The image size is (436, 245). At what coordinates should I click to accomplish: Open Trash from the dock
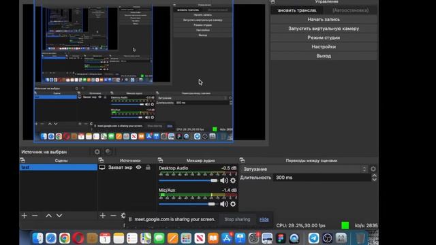tap(360, 238)
